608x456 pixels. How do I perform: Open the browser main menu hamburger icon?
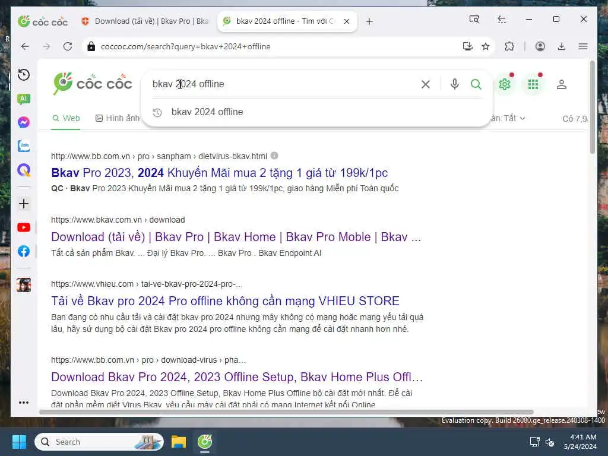point(583,46)
